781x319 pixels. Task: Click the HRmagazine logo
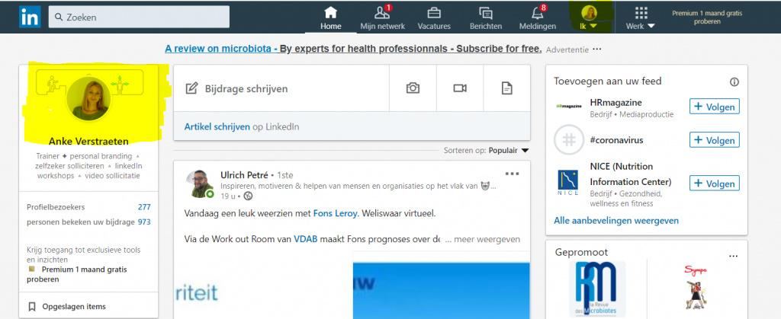[x=569, y=107]
